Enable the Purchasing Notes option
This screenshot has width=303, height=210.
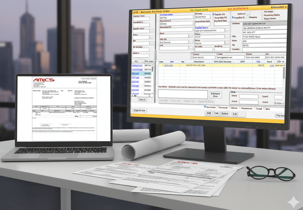(x=261, y=15)
